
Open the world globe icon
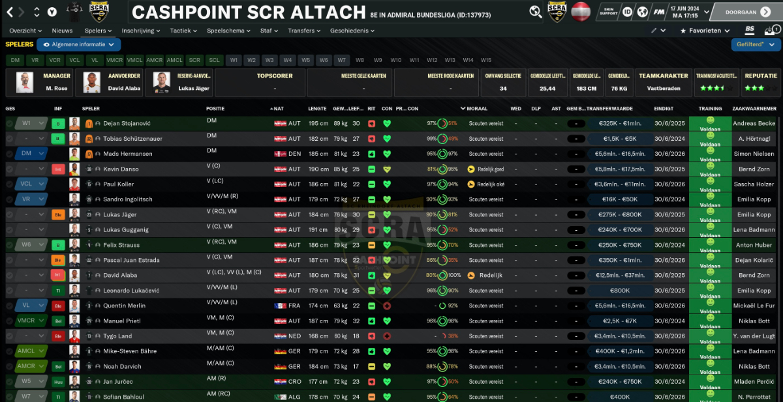point(641,12)
